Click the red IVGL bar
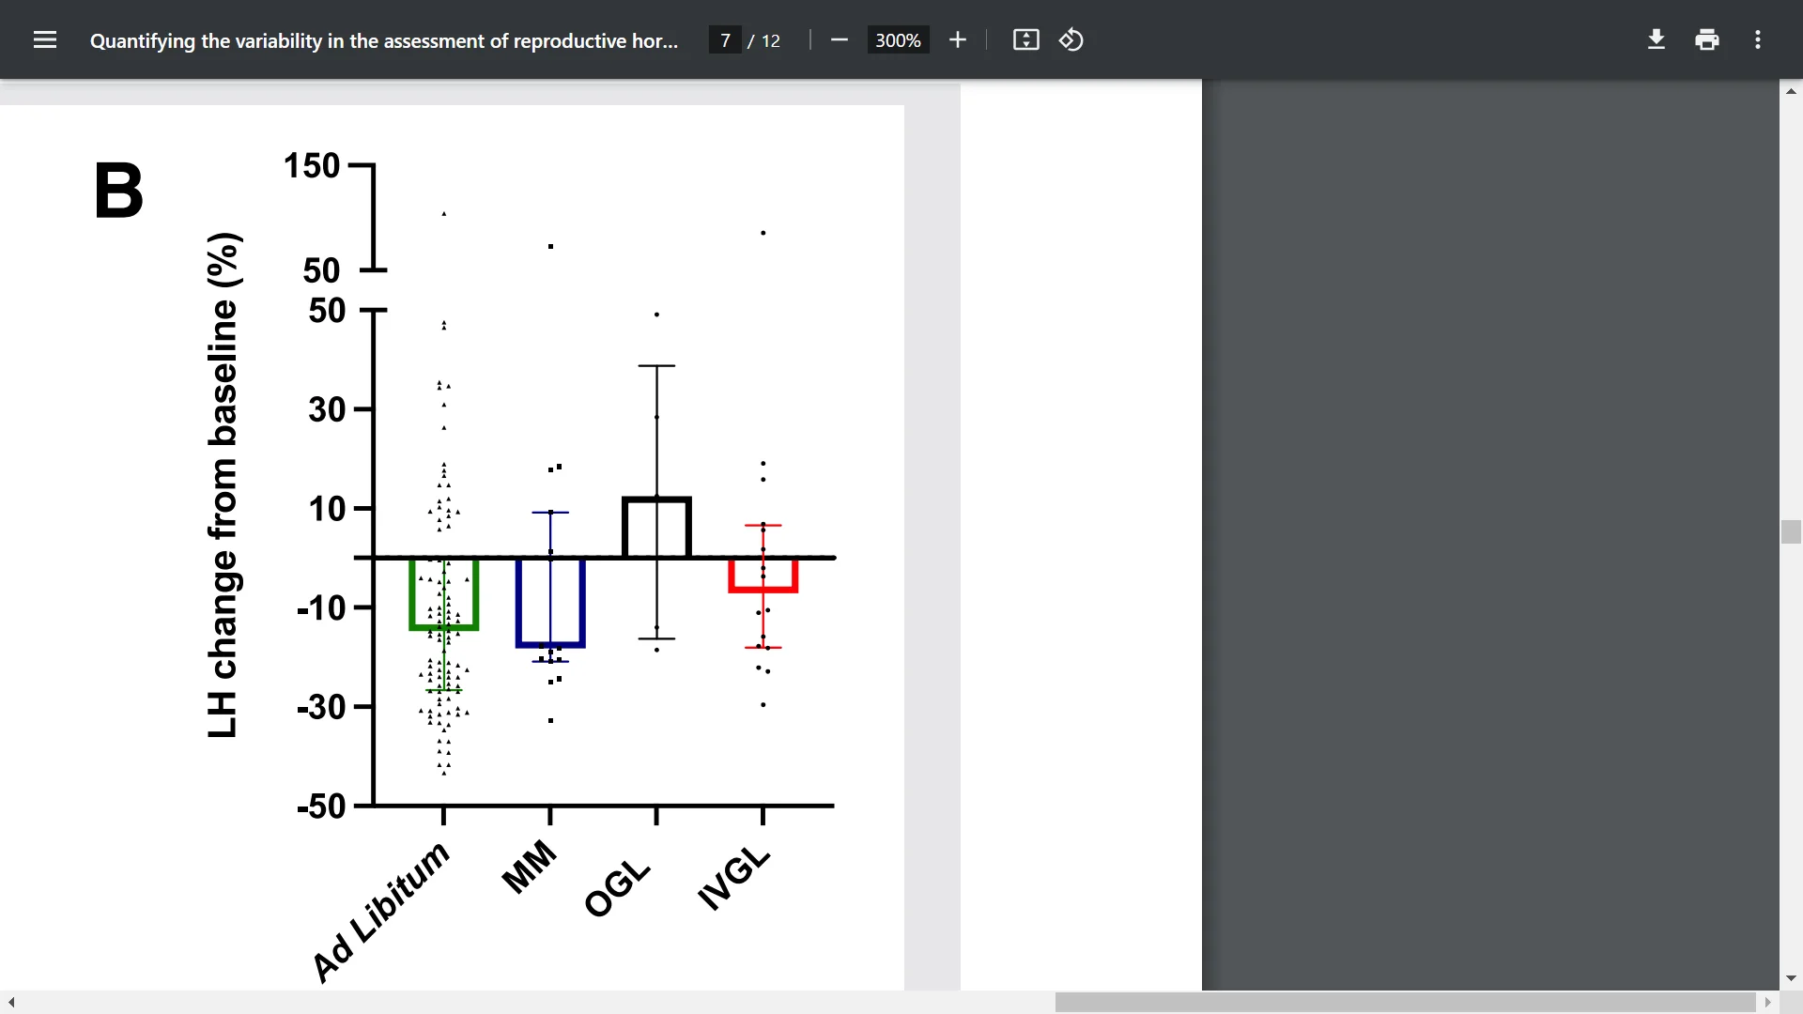Screen dimensions: 1803x1014 click(x=763, y=575)
